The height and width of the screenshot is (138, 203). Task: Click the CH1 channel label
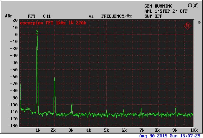(x=48, y=16)
